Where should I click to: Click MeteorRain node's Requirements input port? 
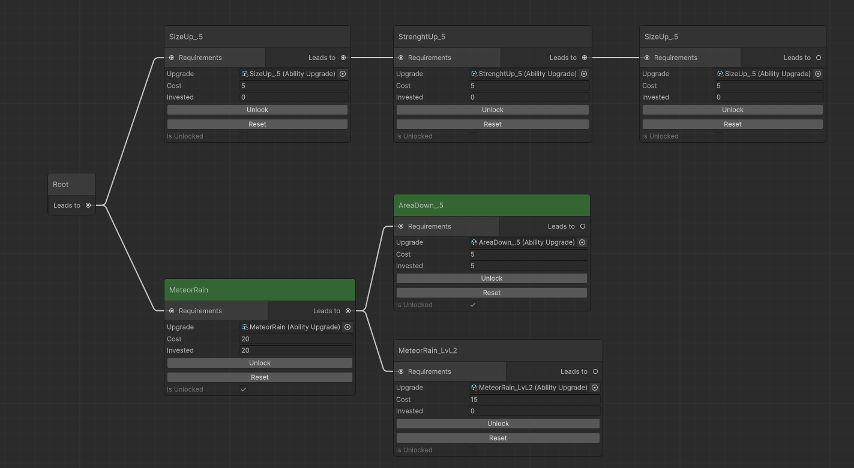click(x=172, y=311)
